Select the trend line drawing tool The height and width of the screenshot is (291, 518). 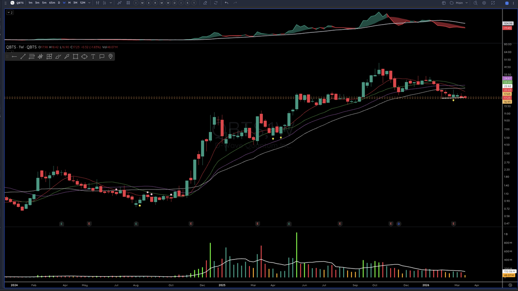pyautogui.click(x=23, y=57)
